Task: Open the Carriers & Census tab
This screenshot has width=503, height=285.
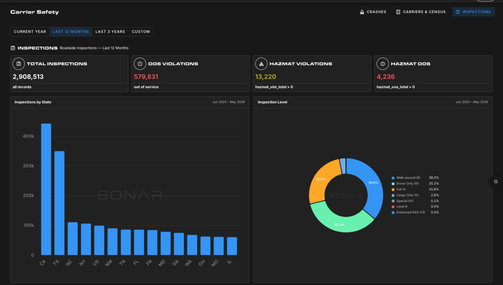Action: pos(420,12)
